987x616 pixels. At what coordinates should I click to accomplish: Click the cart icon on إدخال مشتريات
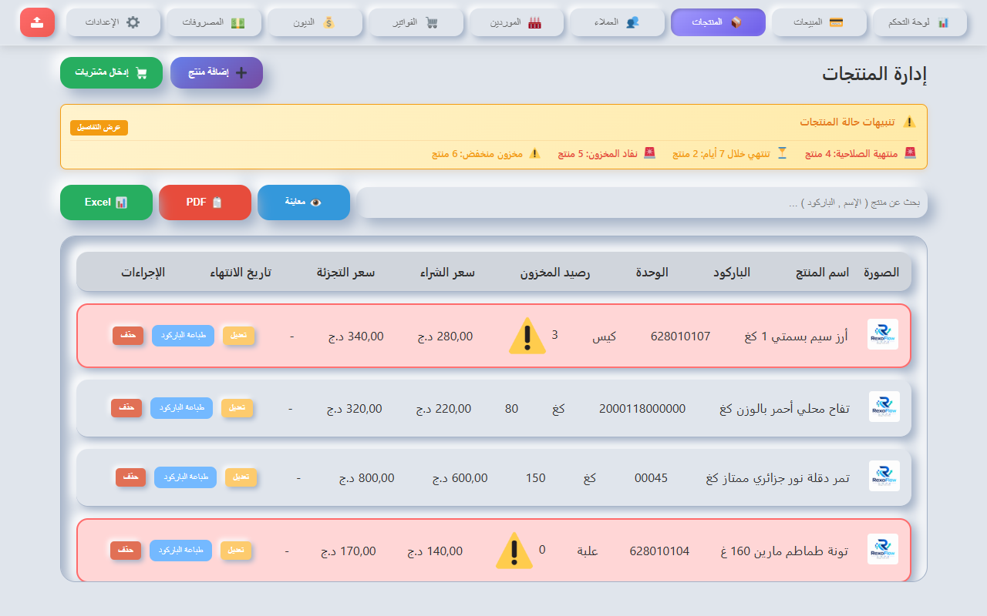coord(141,72)
